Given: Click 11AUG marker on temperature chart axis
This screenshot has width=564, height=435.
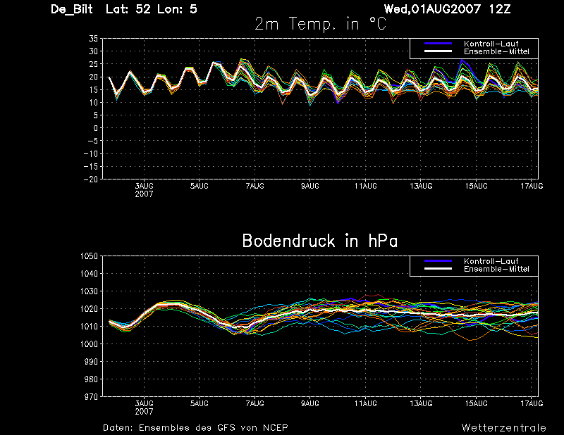Looking at the screenshot, I should tap(365, 186).
